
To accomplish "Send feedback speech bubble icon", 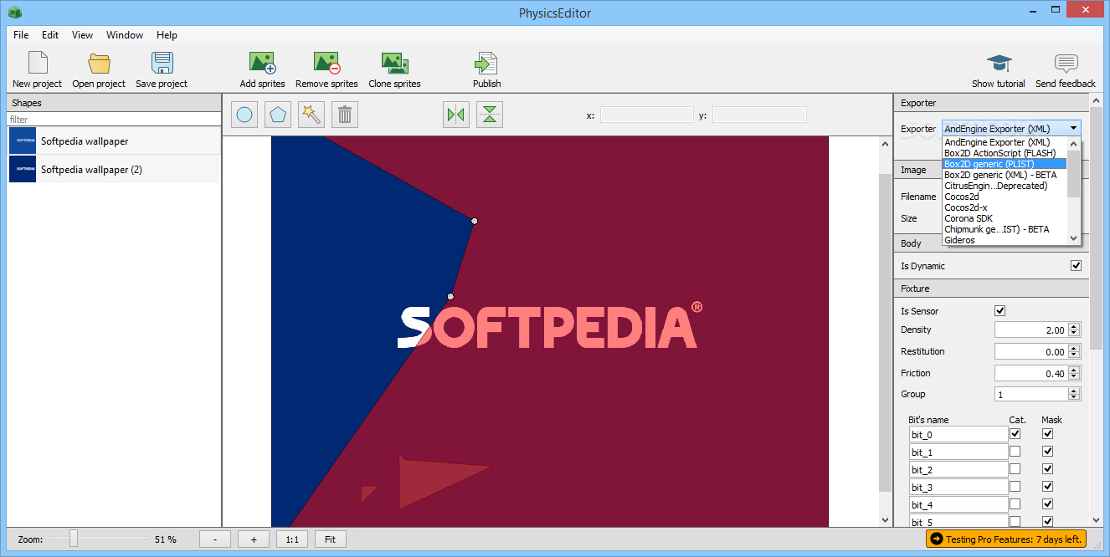I will 1066,64.
